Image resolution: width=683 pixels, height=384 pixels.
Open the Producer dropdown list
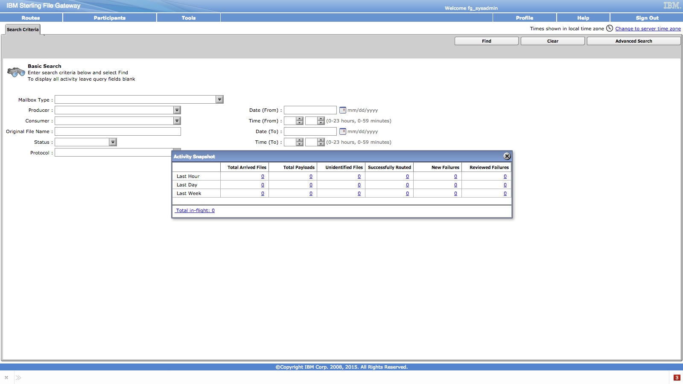[177, 110]
